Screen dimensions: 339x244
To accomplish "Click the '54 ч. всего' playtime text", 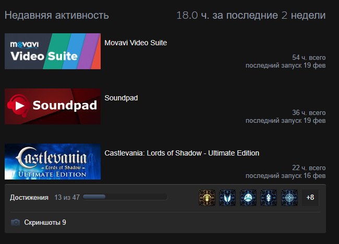I will [309, 57].
